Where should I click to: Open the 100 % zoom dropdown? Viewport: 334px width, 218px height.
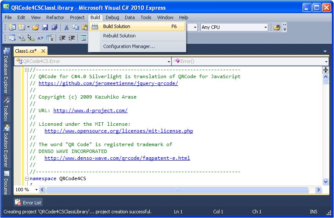[36, 190]
